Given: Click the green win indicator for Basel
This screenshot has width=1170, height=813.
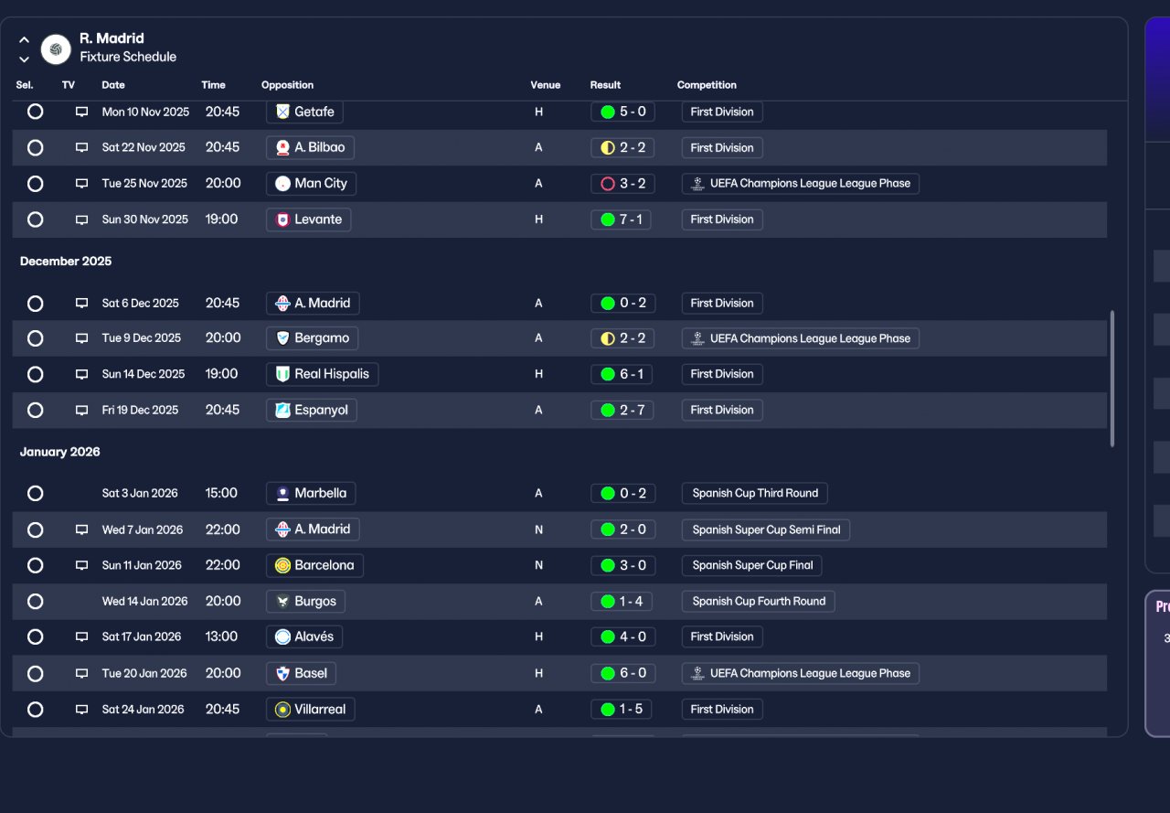Looking at the screenshot, I should 607,673.
